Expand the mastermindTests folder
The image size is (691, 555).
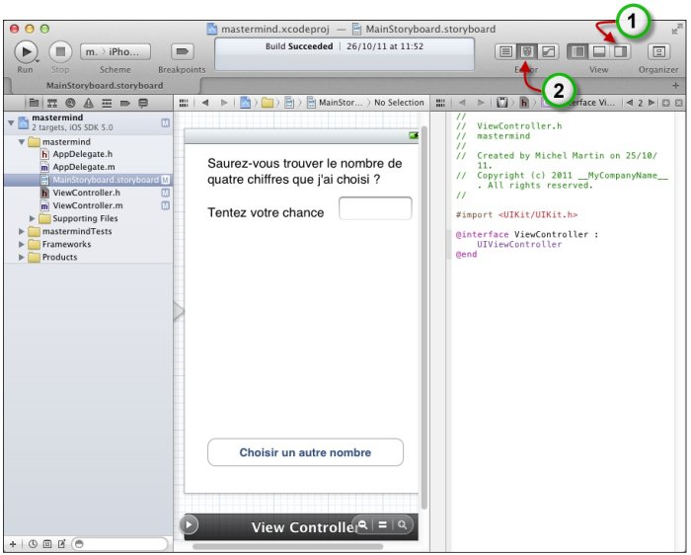[x=21, y=231]
